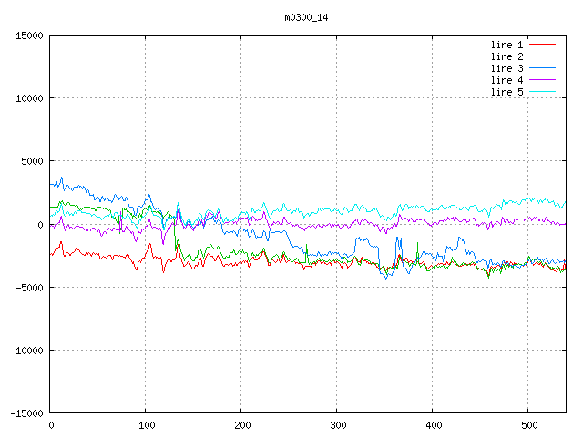Click red color sample beside line 1
Image resolution: width=583 pixels, height=437 pixels.
tap(542, 45)
